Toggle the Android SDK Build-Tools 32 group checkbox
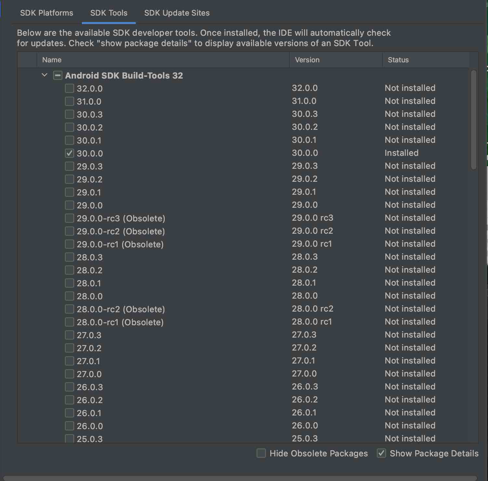 point(58,75)
